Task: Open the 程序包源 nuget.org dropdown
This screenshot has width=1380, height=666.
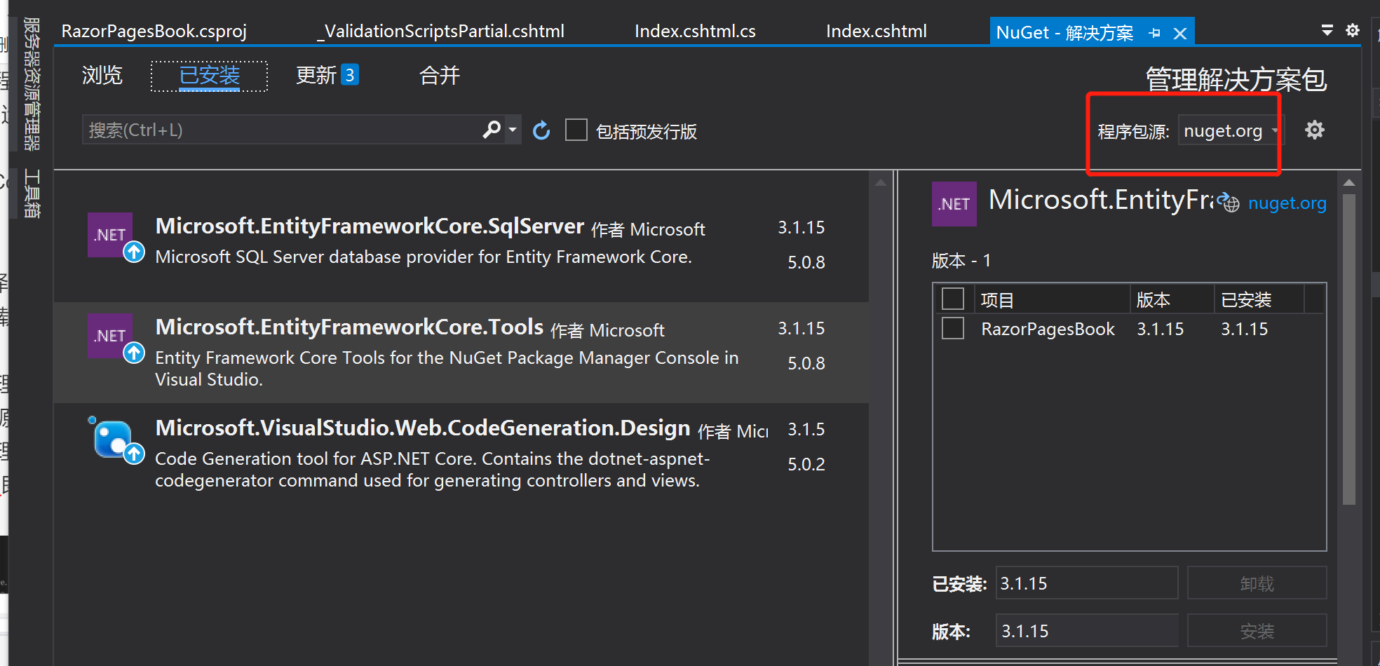Action: pos(1229,130)
